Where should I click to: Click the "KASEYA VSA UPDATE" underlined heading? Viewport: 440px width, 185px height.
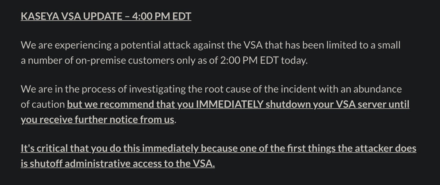click(71, 16)
